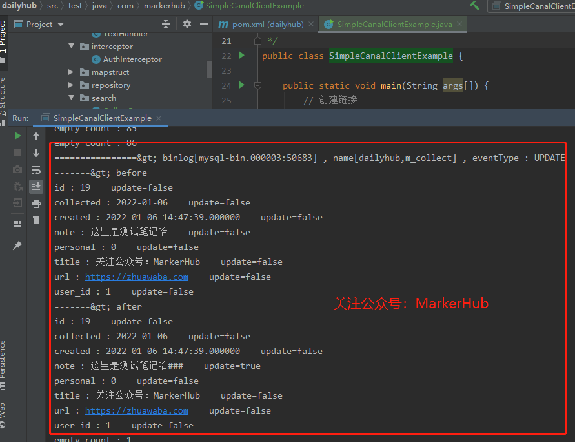Open the Web side tool tab
Screen dimensions: 575x442
(x=3, y=415)
